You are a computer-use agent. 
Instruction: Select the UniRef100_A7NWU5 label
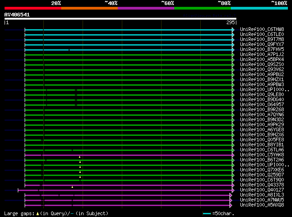coord(262,200)
